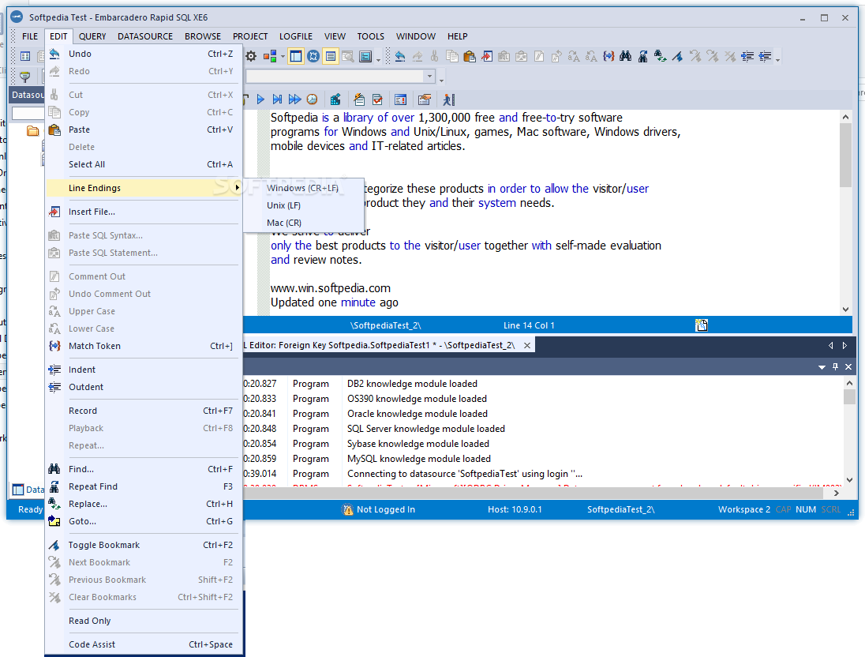The height and width of the screenshot is (657, 865).
Task: Click 'Workspace 2' in status bar
Action: pos(744,509)
